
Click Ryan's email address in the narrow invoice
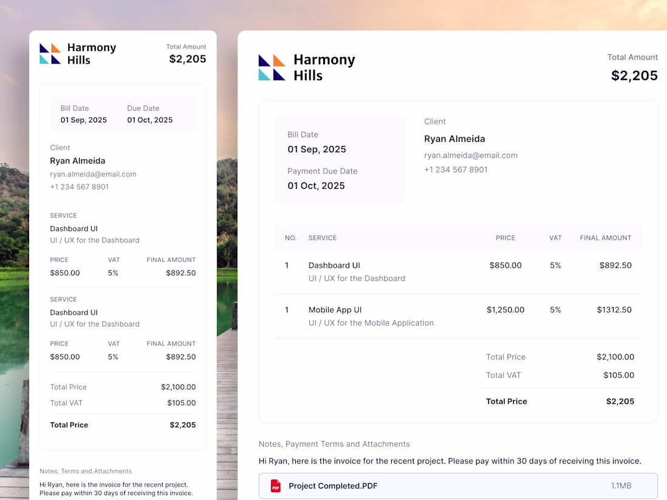tap(93, 174)
